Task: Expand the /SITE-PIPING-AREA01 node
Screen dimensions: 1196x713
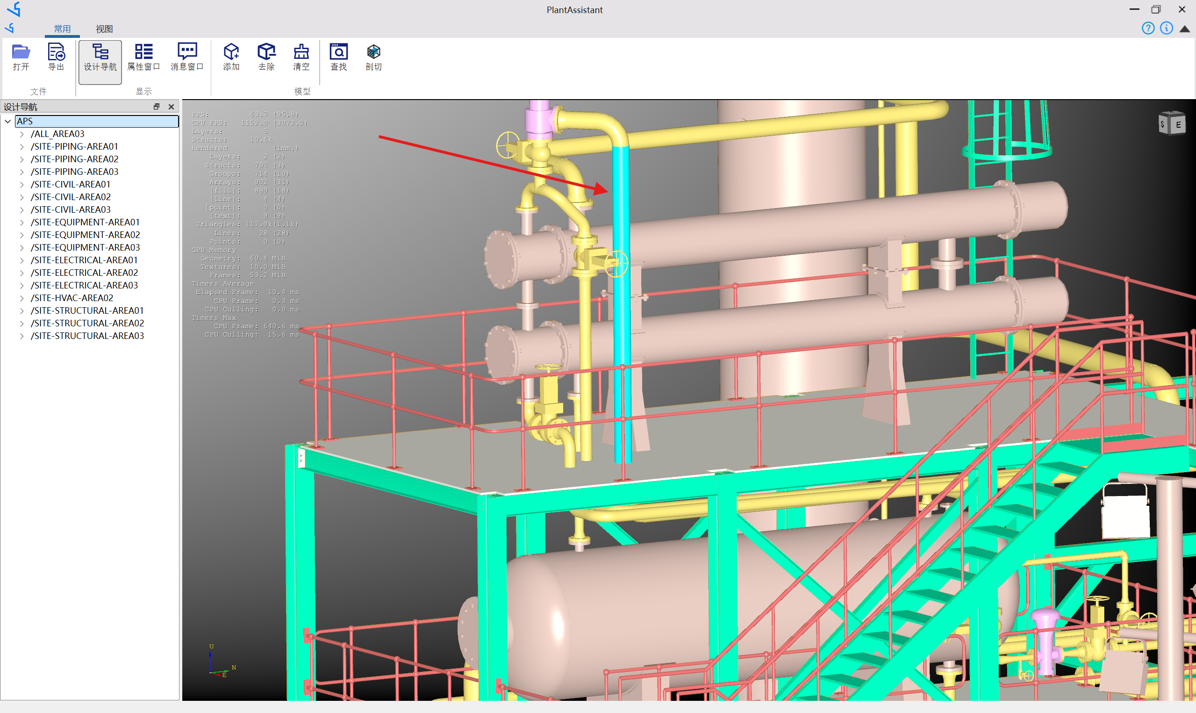Action: pos(21,146)
